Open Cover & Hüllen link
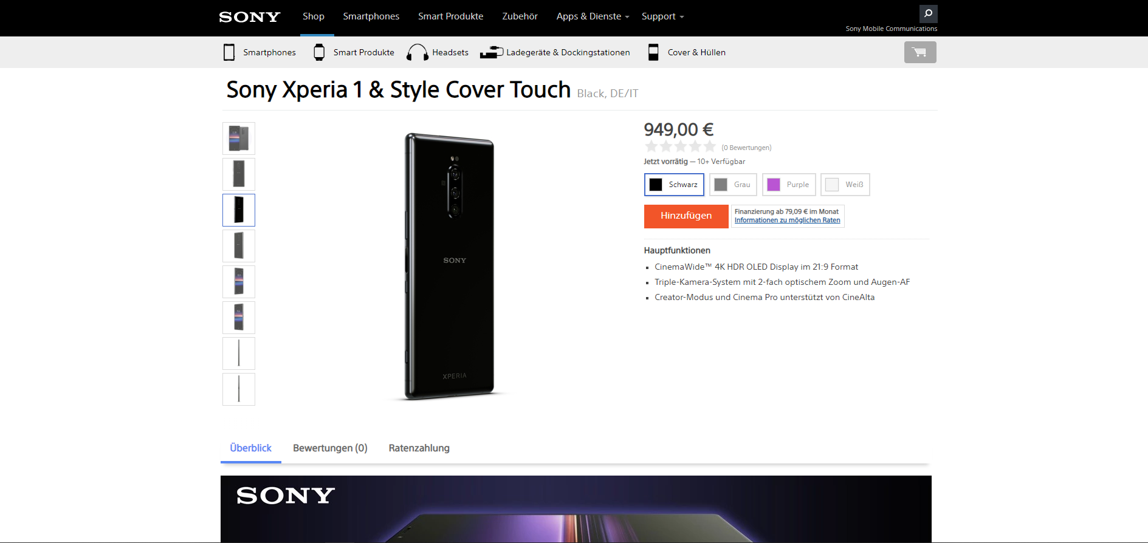 point(696,53)
